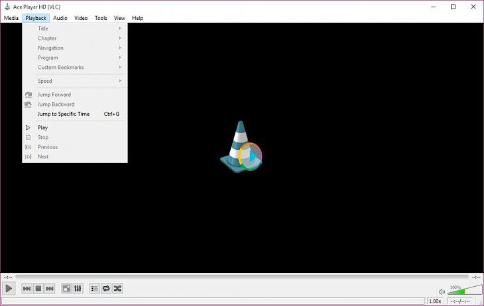
Task: Select Stop in Playback menu
Action: [x=75, y=137]
